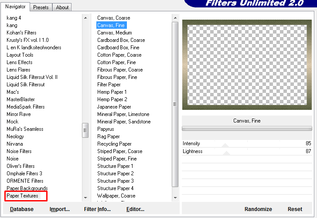Select the Navigator tab
The height and width of the screenshot is (218, 317).
point(15,7)
